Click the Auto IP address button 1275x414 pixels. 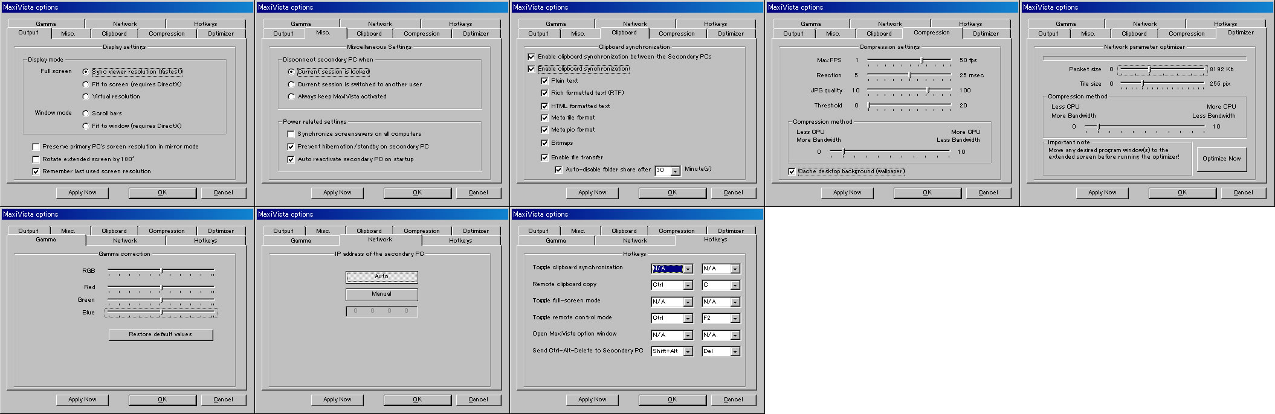coord(381,277)
